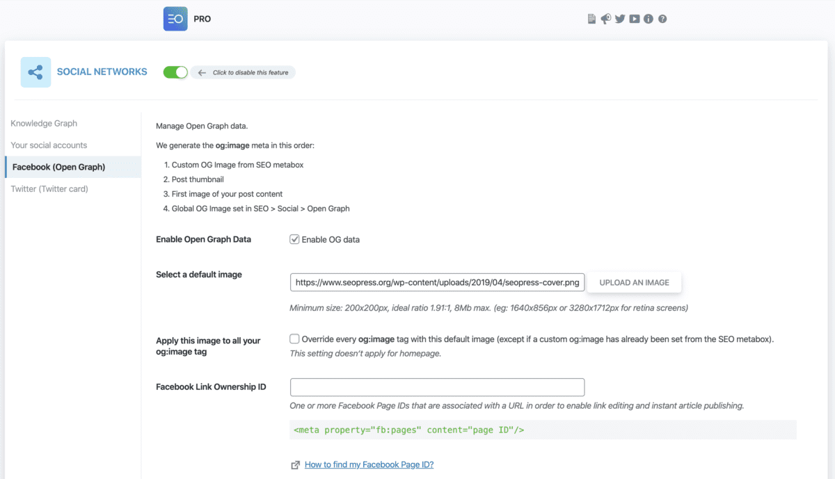Open the Knowledge Graph tab
The width and height of the screenshot is (835, 479).
44,123
